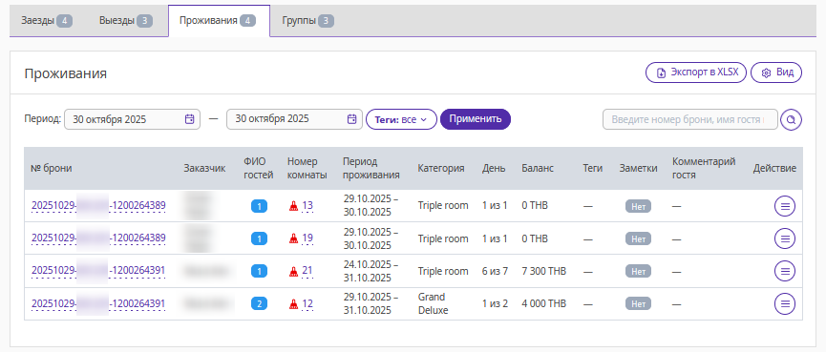Focus the booking number search field
The image size is (826, 352).
[x=690, y=119]
